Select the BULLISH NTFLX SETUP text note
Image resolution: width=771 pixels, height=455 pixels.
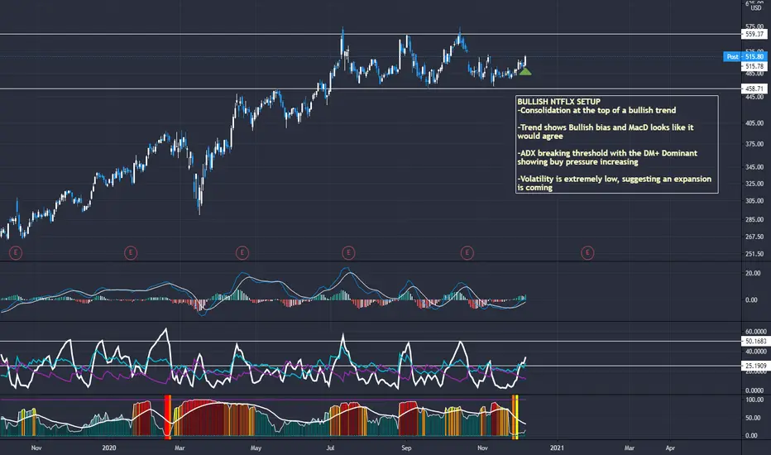[x=616, y=144]
